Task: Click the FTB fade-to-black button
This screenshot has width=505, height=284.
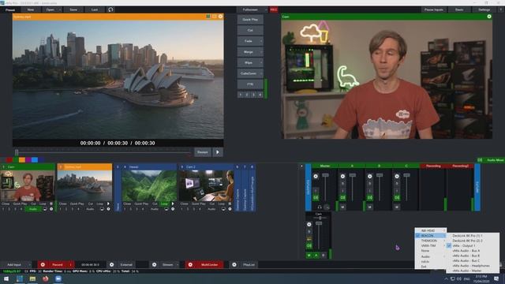Action: pyautogui.click(x=250, y=84)
